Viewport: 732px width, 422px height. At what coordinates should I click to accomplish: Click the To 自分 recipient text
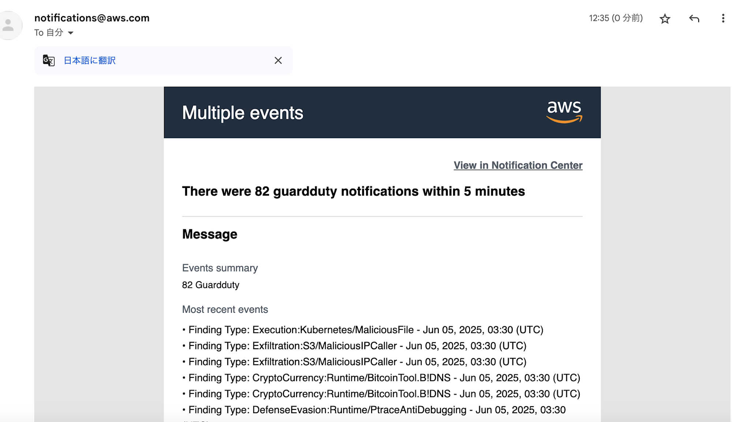click(x=49, y=33)
